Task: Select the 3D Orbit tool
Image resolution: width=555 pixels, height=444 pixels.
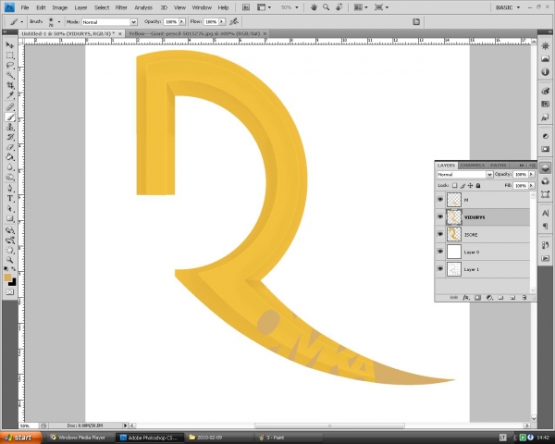Action: click(10, 240)
